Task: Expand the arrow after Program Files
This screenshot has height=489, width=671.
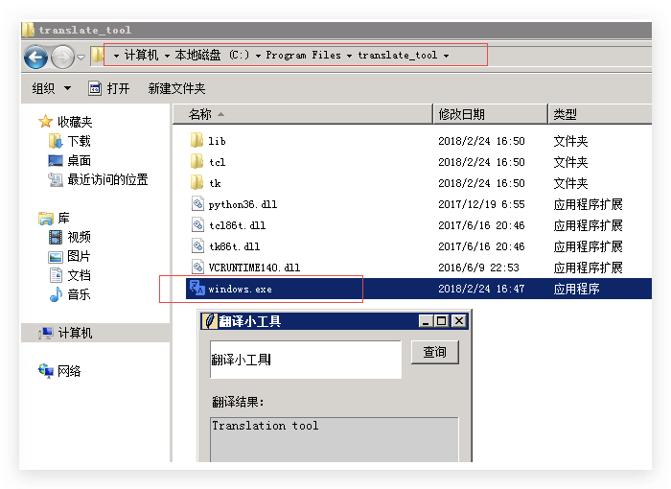Action: 349,56
